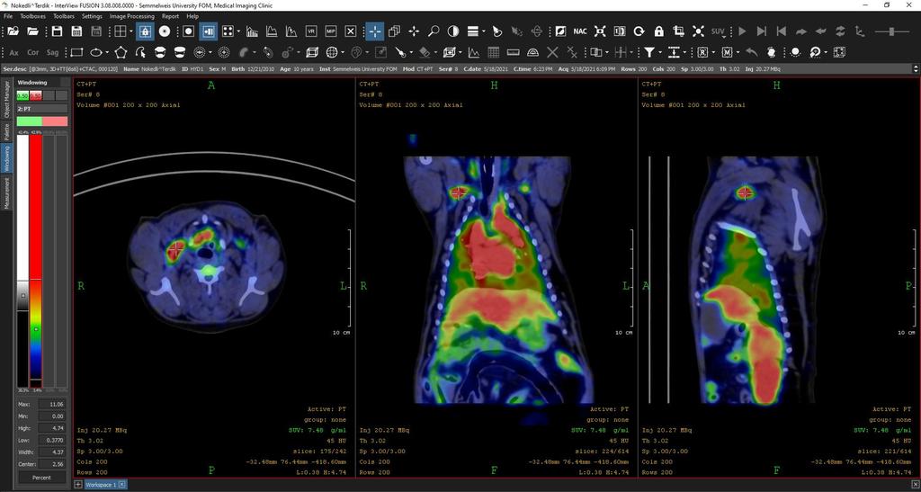
Task: Add a new workspace with plus
Action: click(x=77, y=485)
